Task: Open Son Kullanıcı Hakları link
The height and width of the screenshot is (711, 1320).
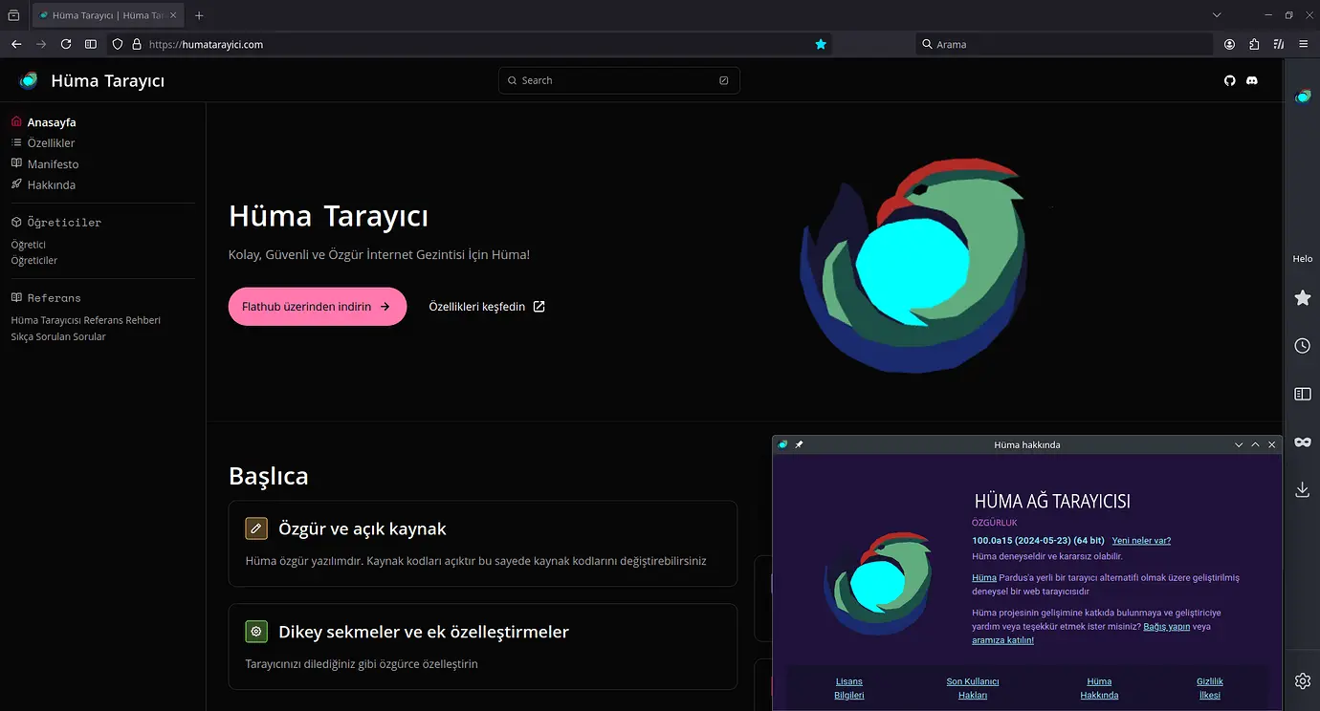Action: [x=973, y=688]
